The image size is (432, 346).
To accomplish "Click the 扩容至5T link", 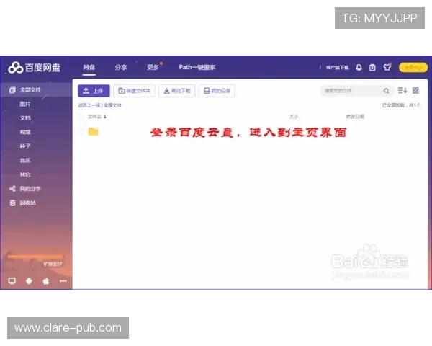I will (53, 264).
